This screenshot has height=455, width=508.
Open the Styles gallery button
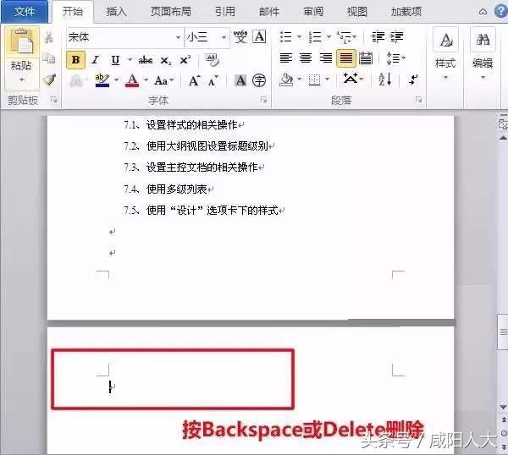pos(445,54)
